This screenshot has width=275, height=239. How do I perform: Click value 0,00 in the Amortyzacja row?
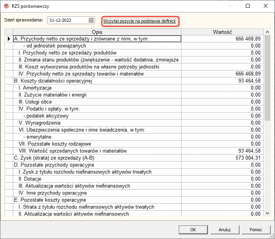(256, 88)
